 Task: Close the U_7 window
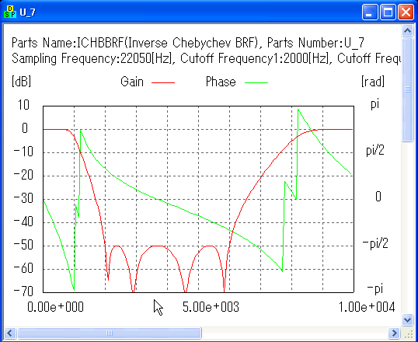406,12
